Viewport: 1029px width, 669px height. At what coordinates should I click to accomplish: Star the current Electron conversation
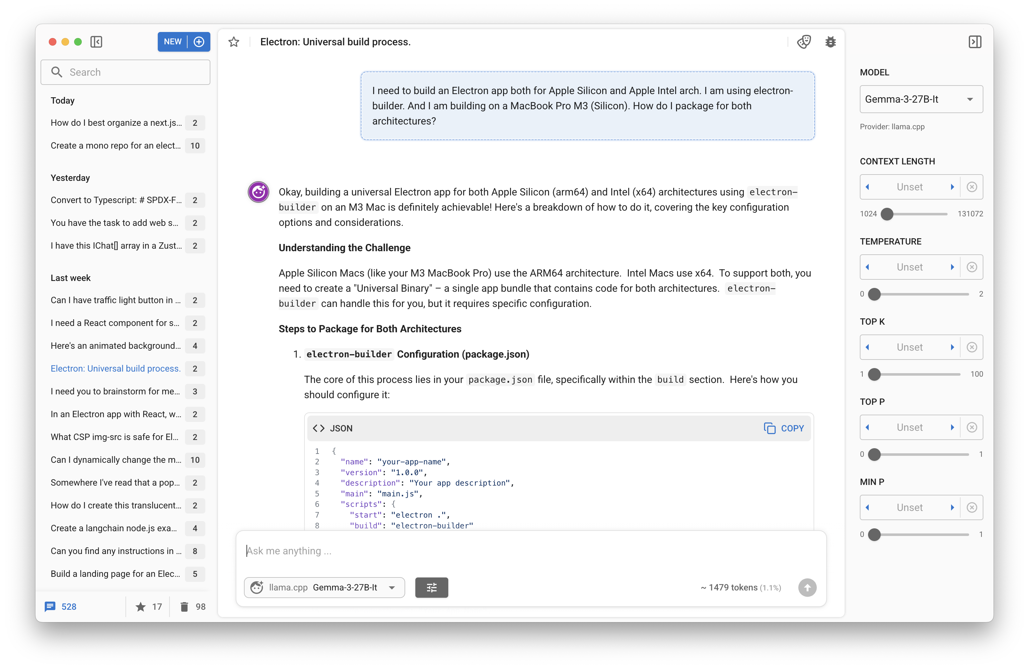[234, 41]
